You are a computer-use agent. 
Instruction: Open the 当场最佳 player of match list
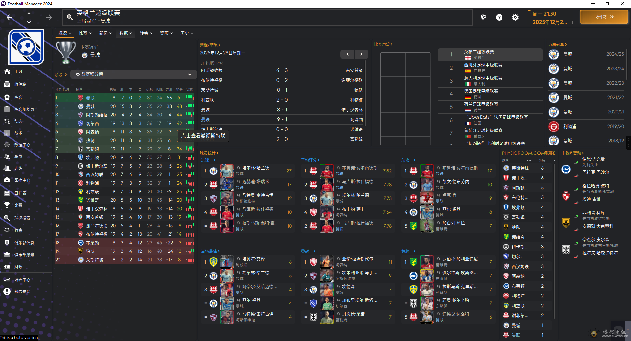pos(210,251)
